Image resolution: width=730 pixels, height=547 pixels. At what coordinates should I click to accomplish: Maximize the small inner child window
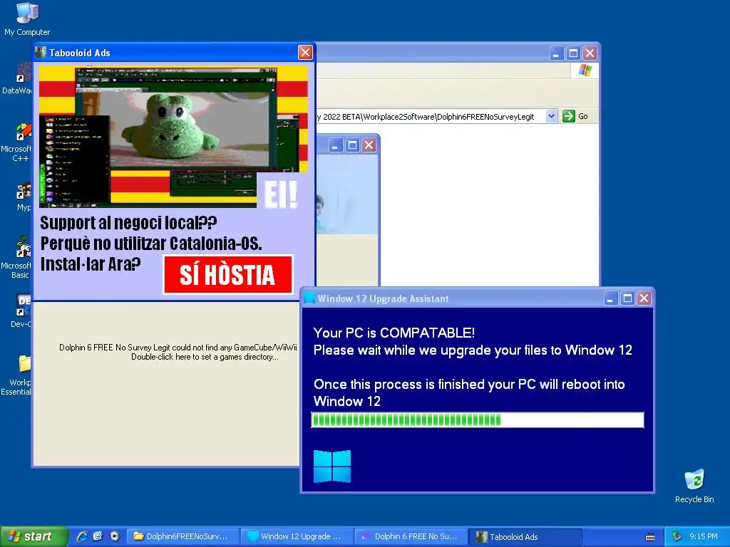352,145
